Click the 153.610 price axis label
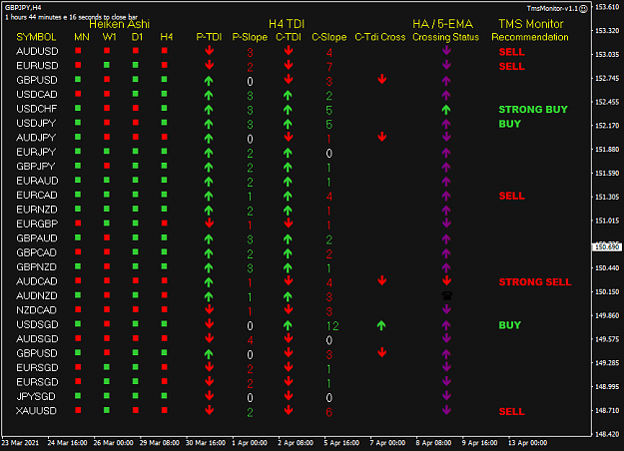The width and height of the screenshot is (624, 451). click(x=607, y=7)
